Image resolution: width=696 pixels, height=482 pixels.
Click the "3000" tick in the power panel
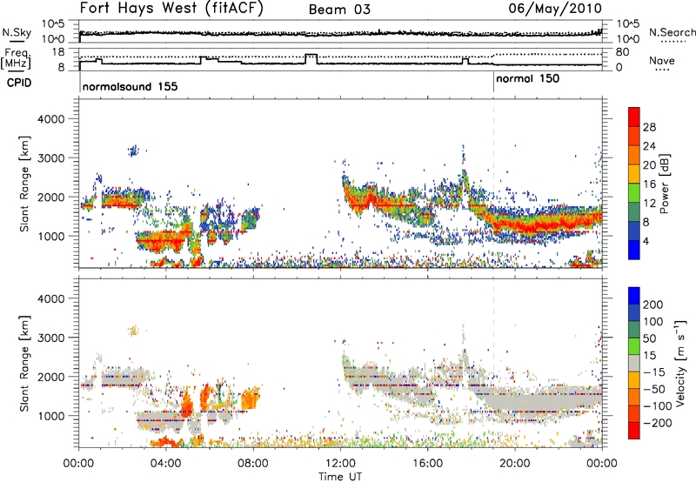click(x=50, y=158)
